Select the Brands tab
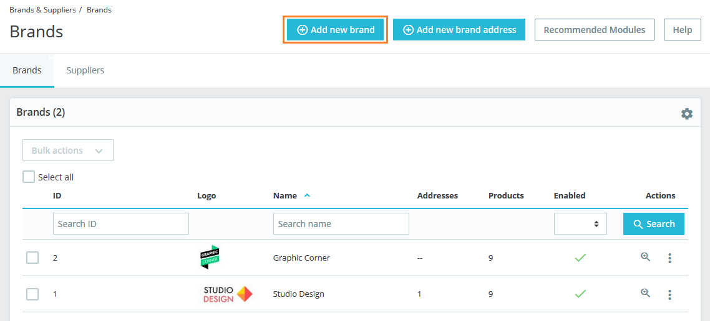 coord(27,70)
